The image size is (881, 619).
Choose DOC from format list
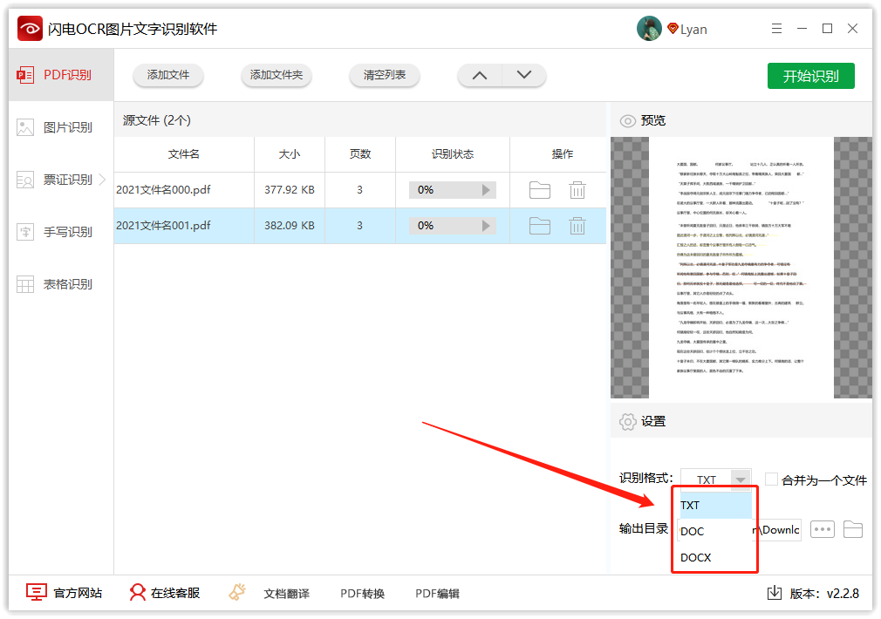(x=715, y=531)
